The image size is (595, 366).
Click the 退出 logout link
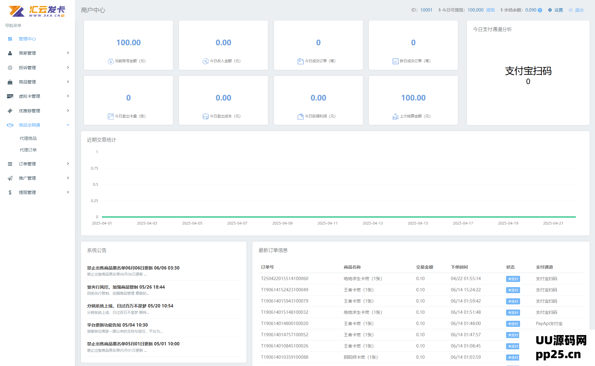(x=579, y=10)
